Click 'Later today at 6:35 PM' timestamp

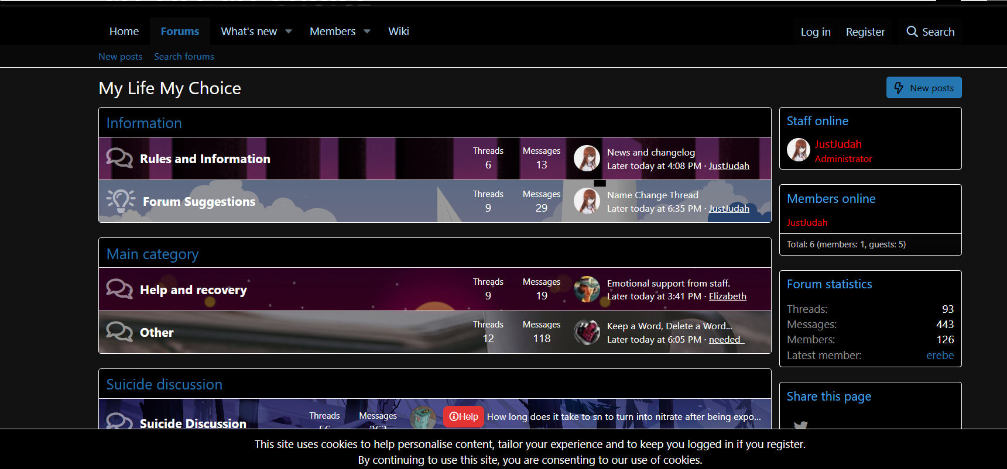pyautogui.click(x=654, y=208)
